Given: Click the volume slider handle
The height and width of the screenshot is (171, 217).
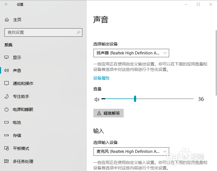Looking at the screenshot, I should [135, 99].
